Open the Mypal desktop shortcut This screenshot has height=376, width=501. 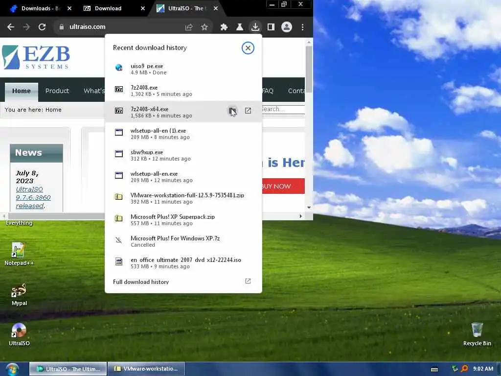19,295
